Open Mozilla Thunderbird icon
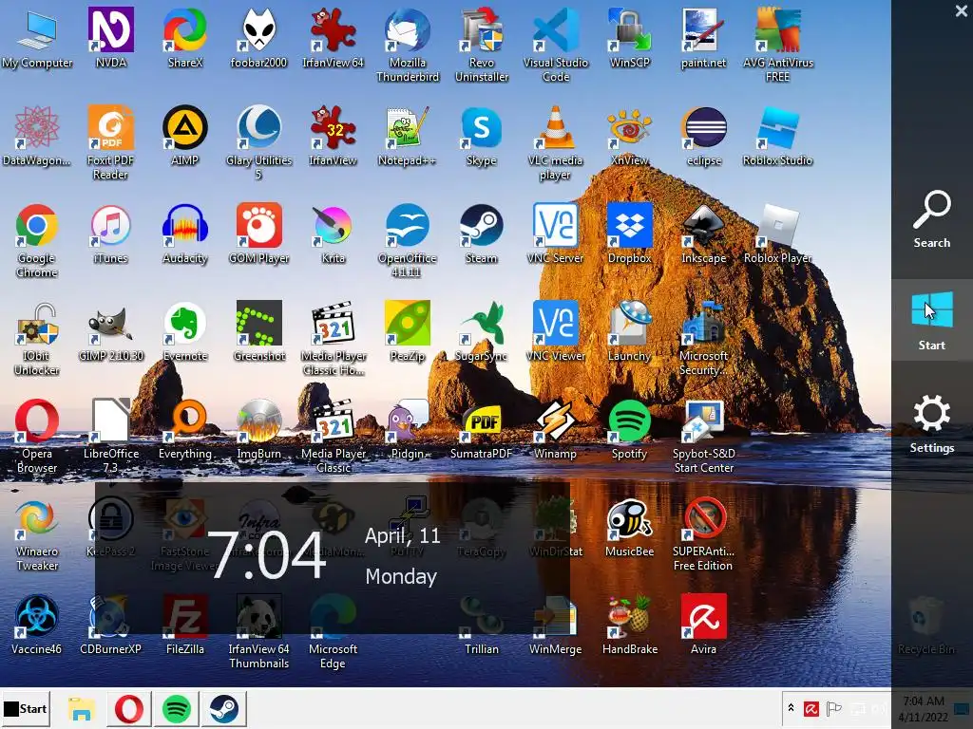 408,45
